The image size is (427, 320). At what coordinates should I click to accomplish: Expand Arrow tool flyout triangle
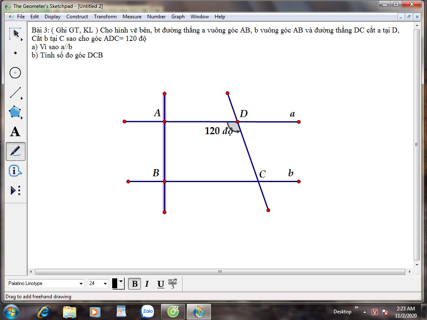[22, 40]
